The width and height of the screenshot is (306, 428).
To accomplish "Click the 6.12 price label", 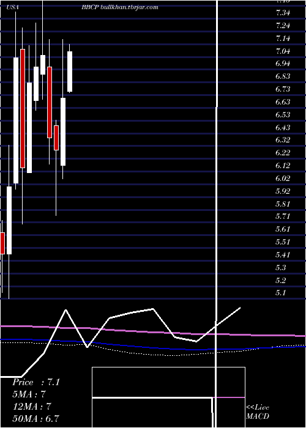I will coord(283,166).
